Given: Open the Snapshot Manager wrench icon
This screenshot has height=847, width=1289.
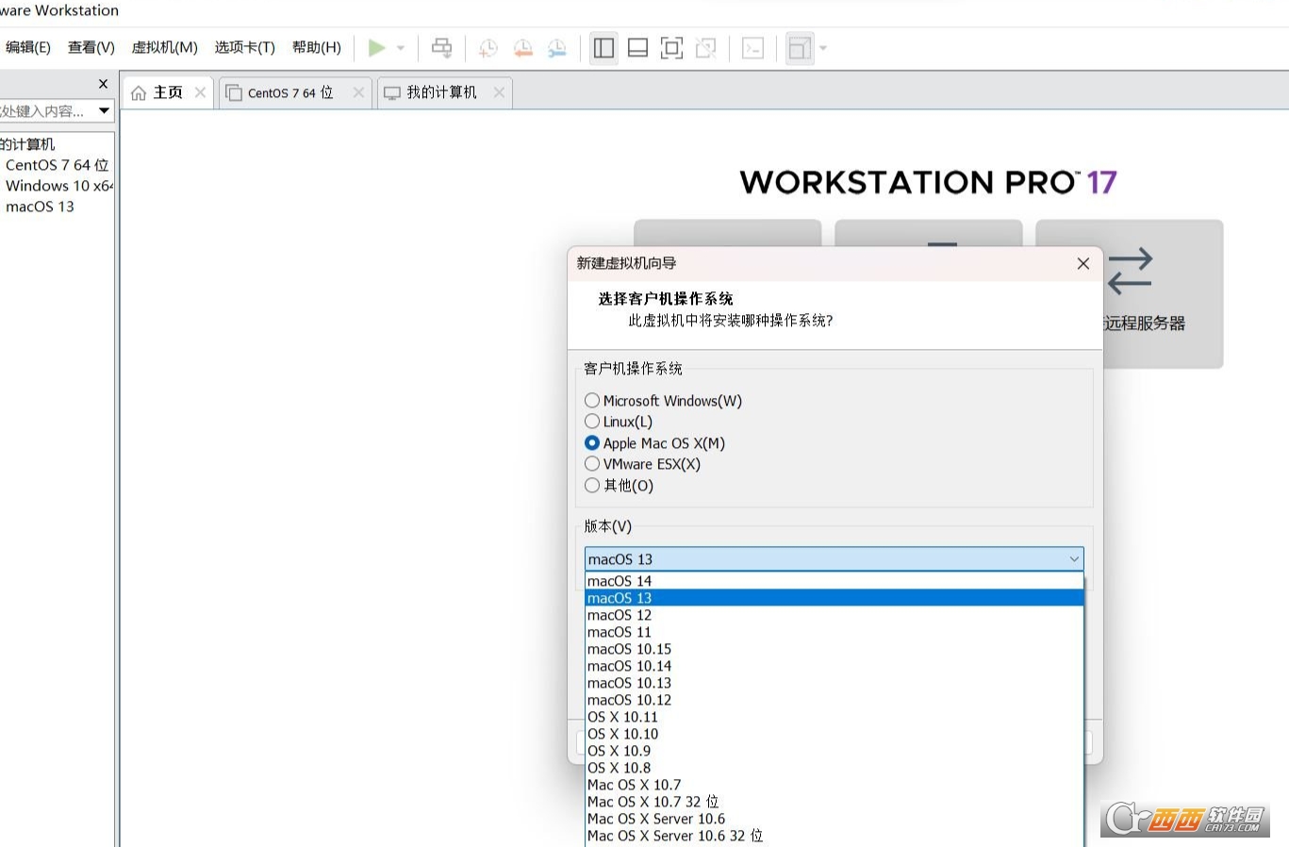Looking at the screenshot, I should (x=557, y=48).
